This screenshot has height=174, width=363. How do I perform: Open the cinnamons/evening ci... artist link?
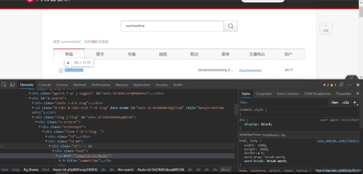click(216, 70)
